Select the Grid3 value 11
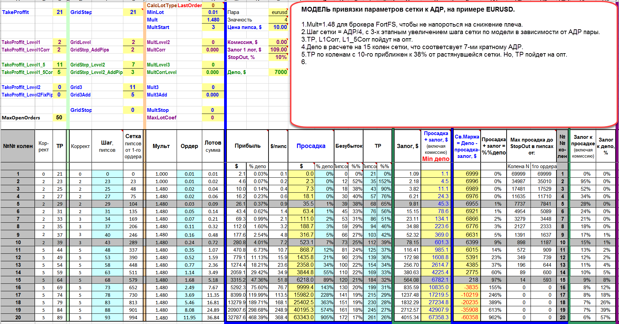619x324 pixels. (133, 87)
